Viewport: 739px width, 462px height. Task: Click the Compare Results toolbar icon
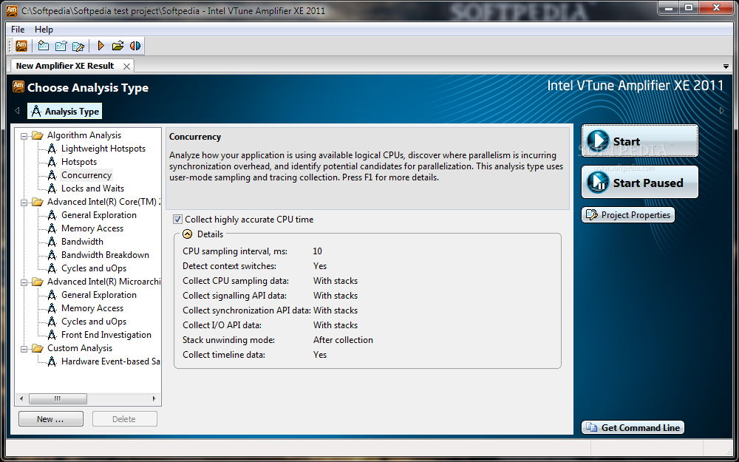[135, 46]
